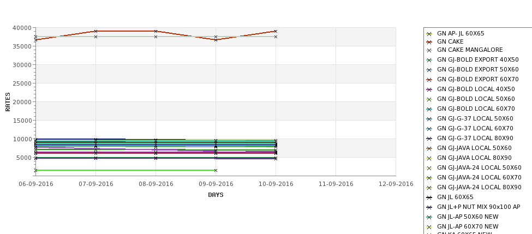Select the GN JL 60X65 legend label
This screenshot has height=234, width=532.
point(455,197)
